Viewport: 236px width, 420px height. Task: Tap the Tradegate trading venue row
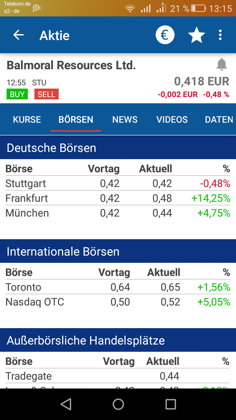(118, 376)
